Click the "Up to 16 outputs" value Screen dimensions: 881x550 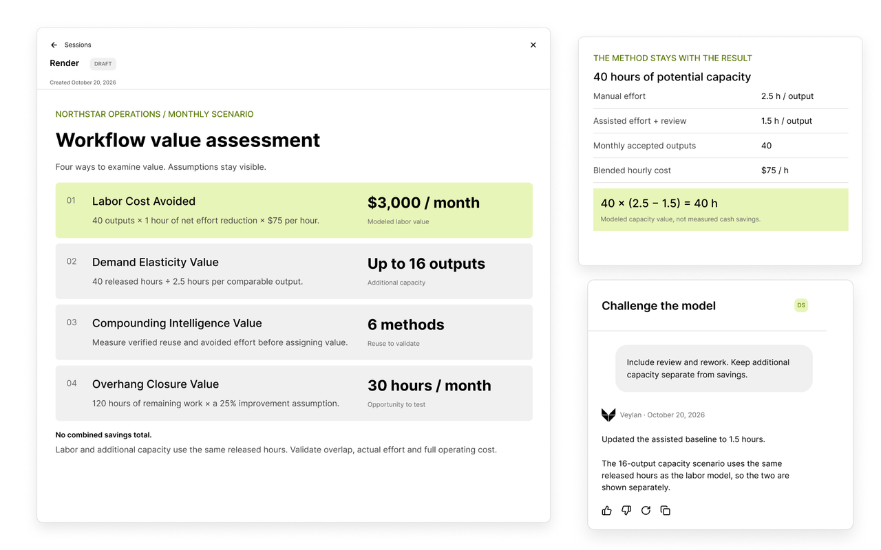click(426, 264)
